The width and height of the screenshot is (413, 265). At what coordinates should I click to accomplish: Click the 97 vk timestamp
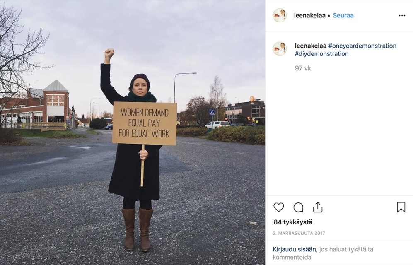click(x=303, y=68)
